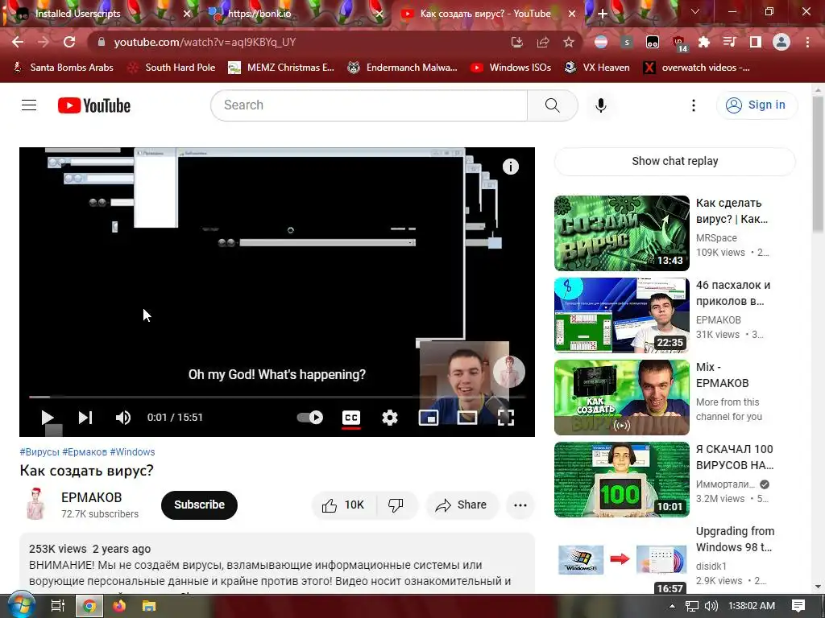Open Tampermonkey extension icon

653,42
